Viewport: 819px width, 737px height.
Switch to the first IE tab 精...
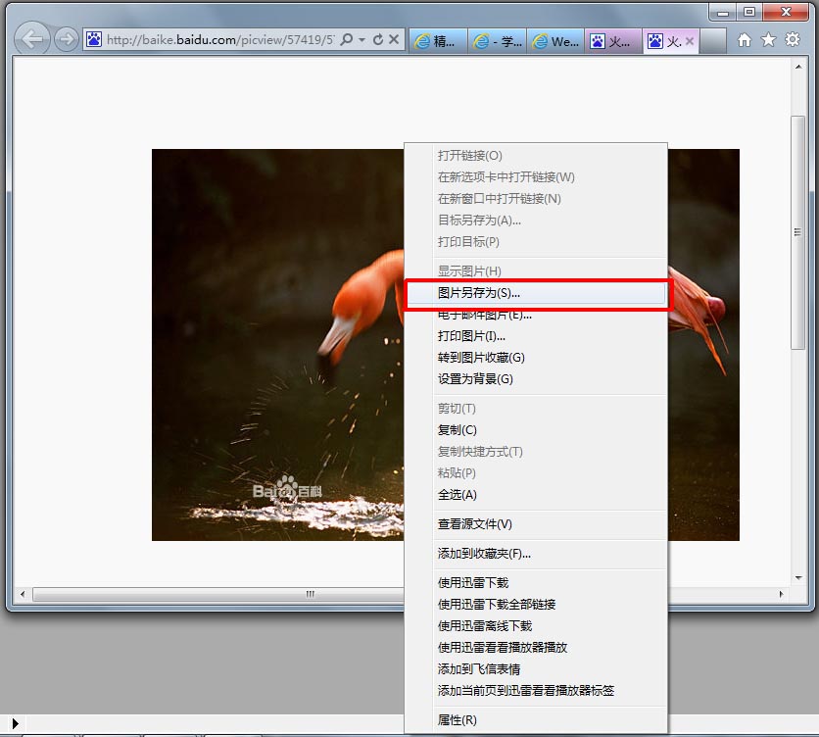coord(435,41)
